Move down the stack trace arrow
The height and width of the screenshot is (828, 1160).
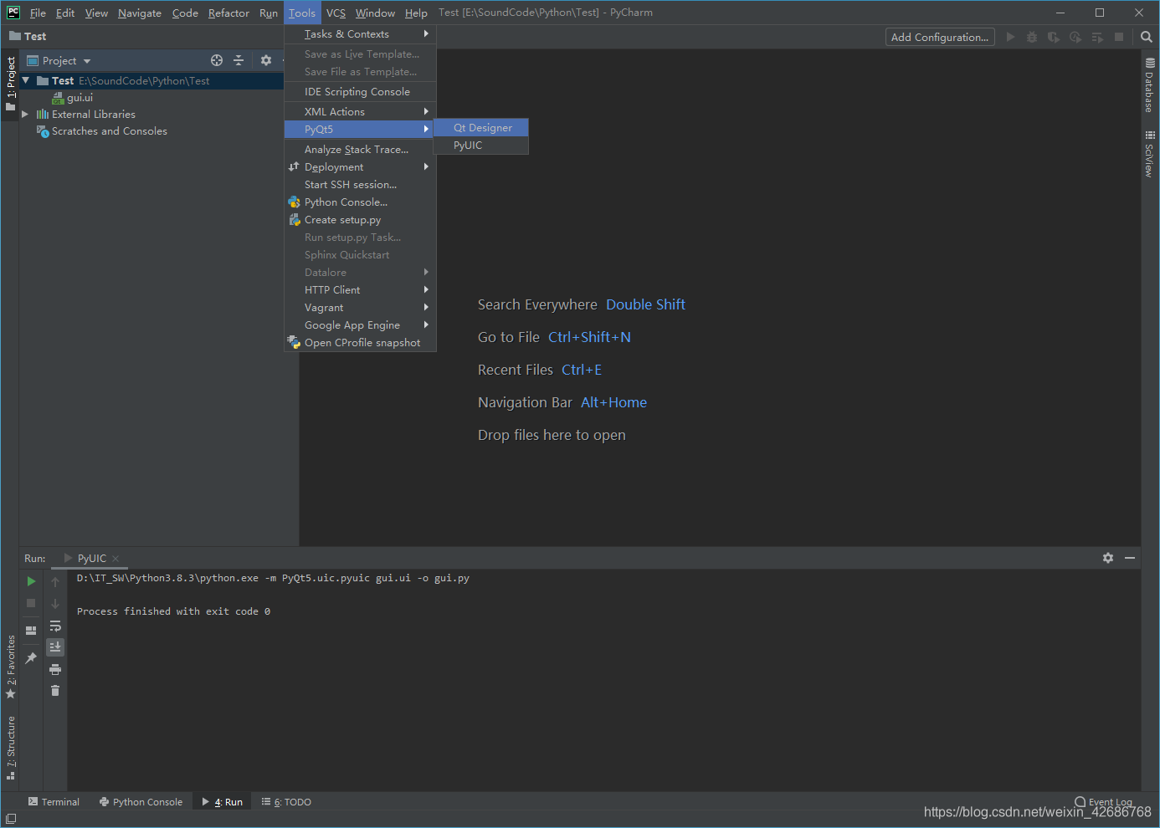pos(55,603)
